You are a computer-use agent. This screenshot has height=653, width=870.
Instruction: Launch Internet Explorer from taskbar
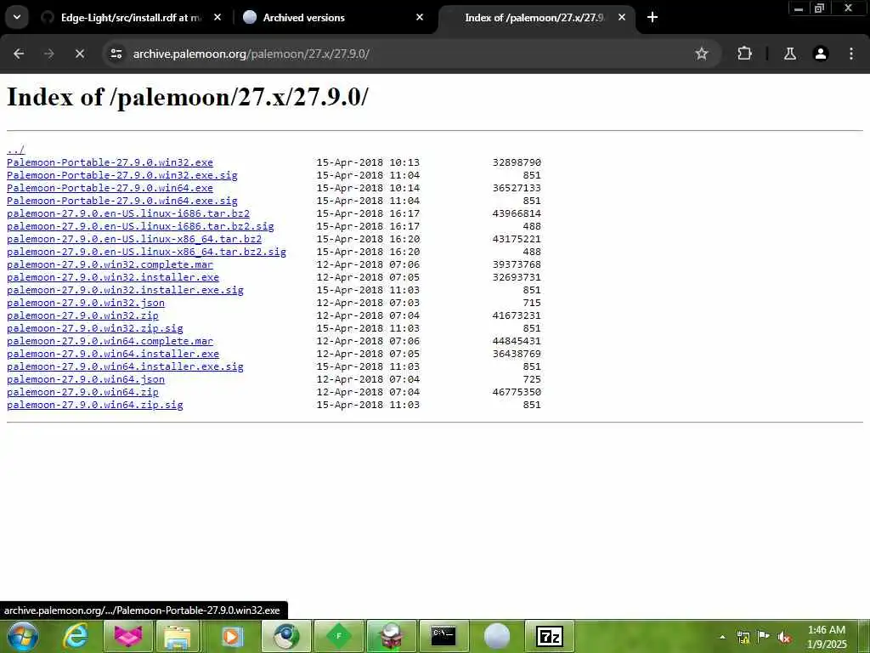tap(76, 636)
